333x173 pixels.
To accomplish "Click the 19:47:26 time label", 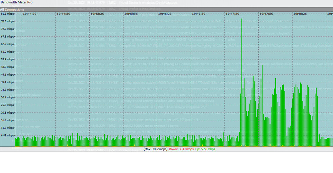I will (x=232, y=14).
